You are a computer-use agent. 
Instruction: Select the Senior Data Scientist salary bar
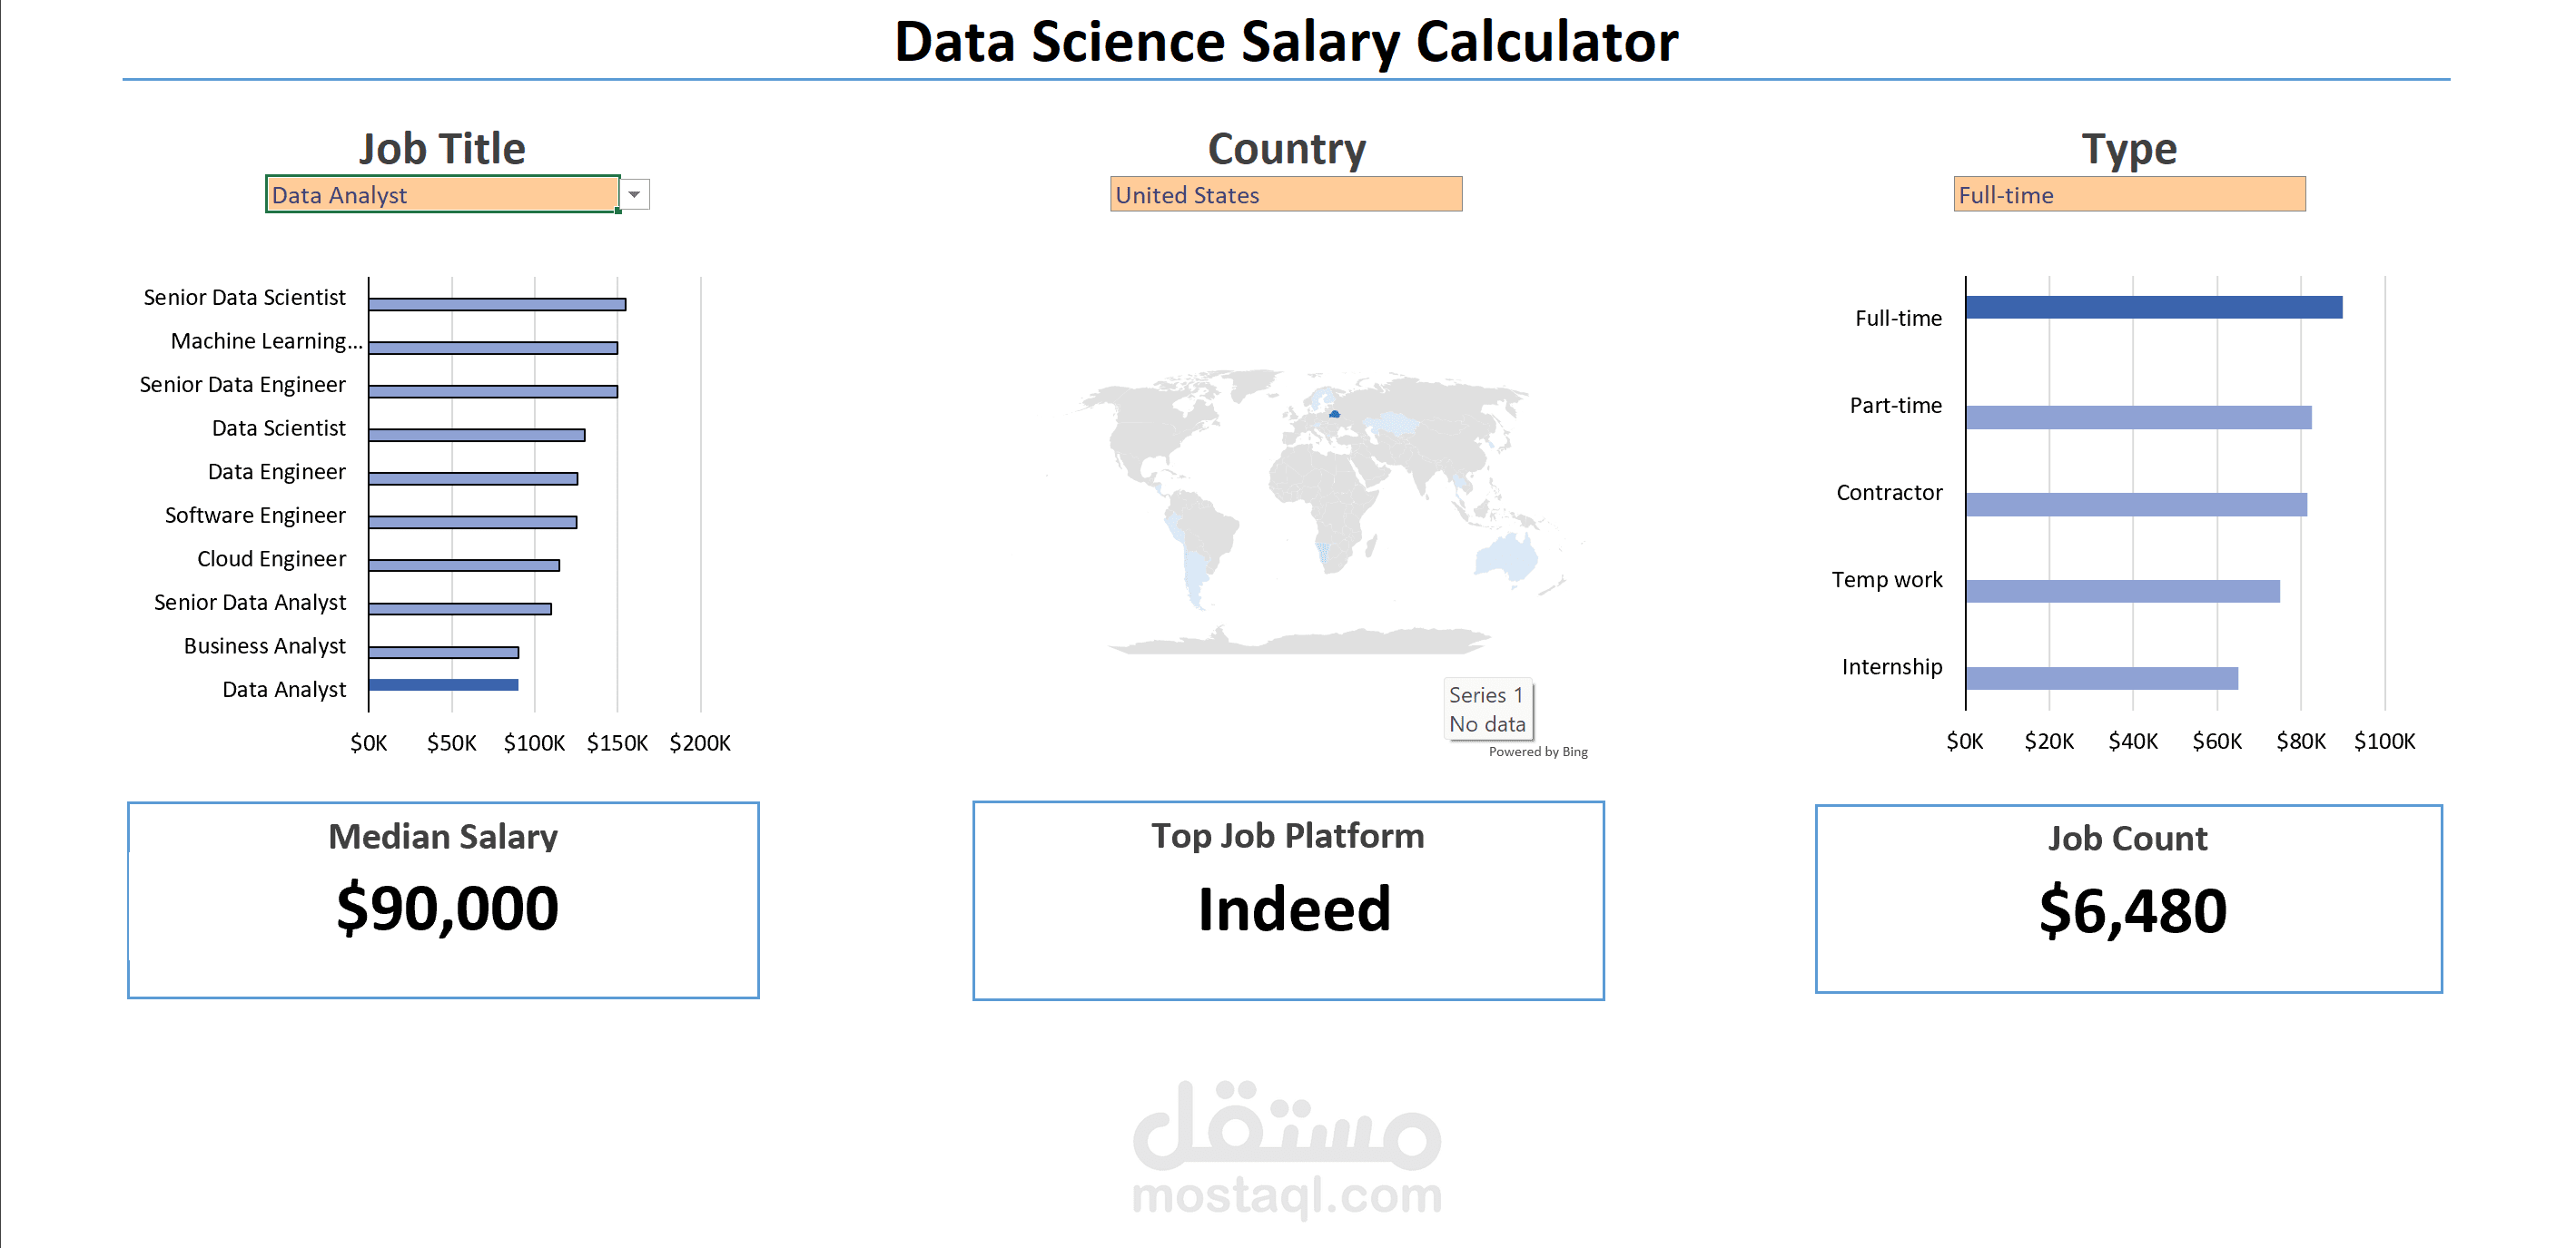[x=497, y=303]
